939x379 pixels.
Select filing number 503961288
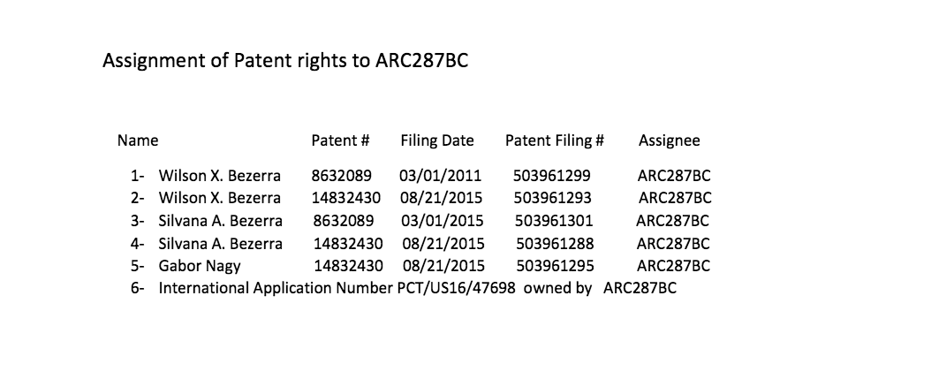click(555, 243)
